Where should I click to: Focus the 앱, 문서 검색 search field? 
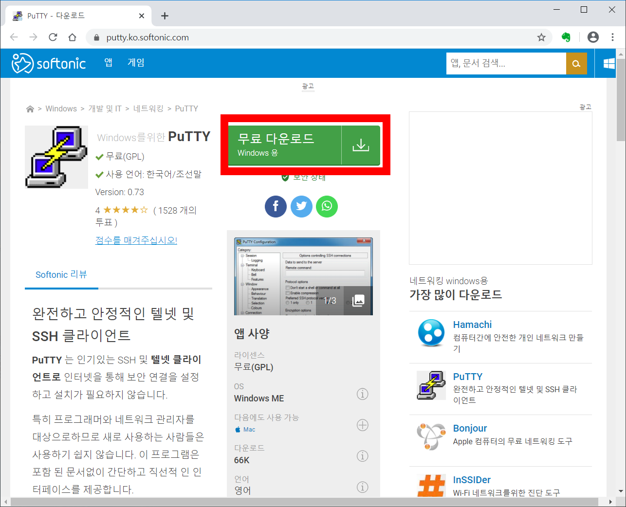click(x=506, y=63)
